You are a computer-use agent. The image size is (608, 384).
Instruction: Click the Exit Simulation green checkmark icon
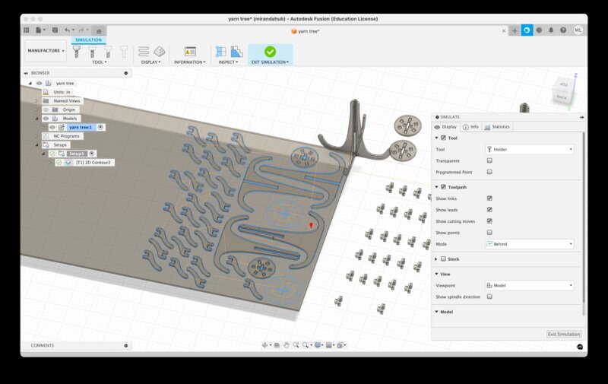tap(270, 51)
